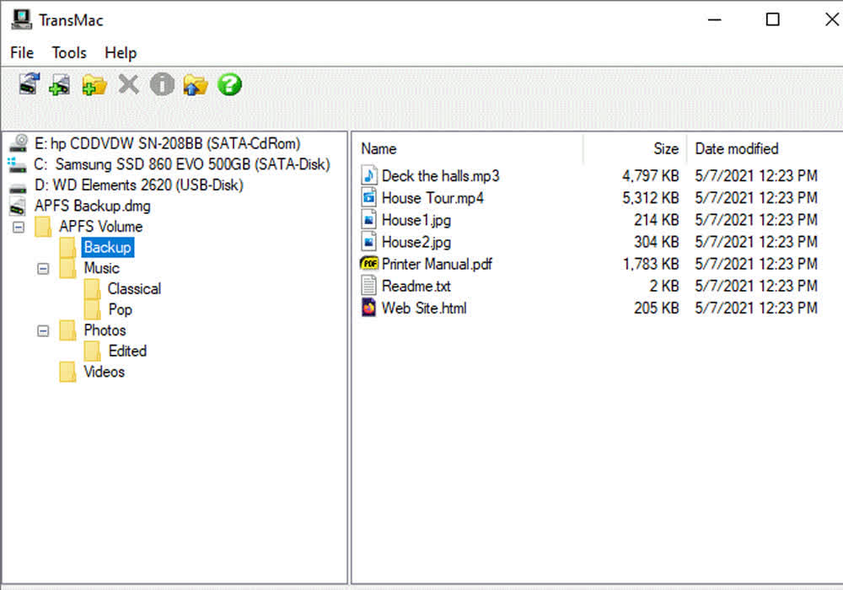This screenshot has height=590, width=843.
Task: Open the Tools menu
Action: tap(68, 52)
